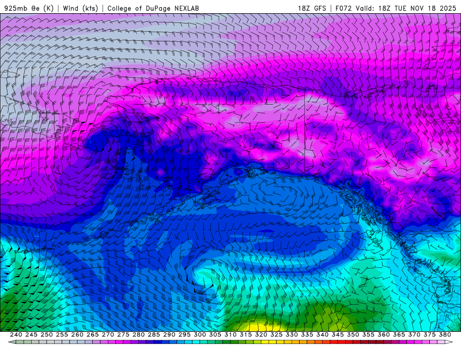Click the 245 color scale label
Viewport: 461px width, 345px height.
click(x=31, y=335)
